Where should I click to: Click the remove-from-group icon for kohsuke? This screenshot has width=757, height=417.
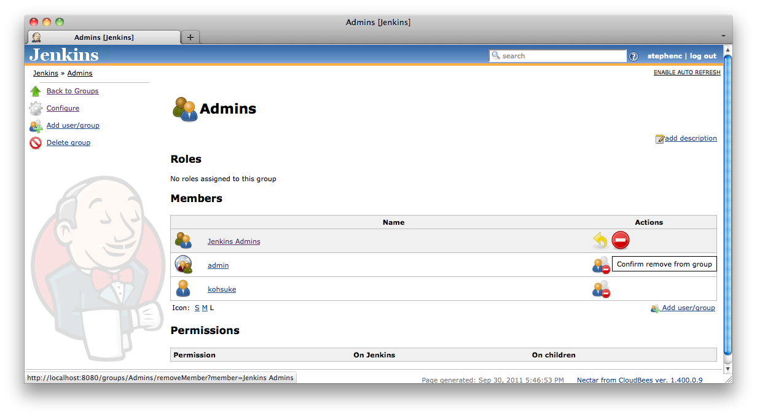[601, 289]
